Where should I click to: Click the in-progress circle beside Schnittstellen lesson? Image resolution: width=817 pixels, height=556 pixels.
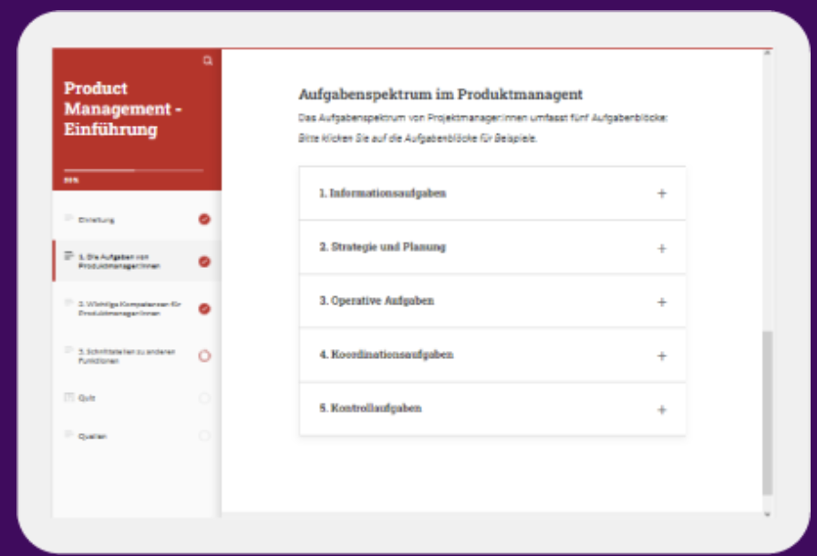pos(204,356)
